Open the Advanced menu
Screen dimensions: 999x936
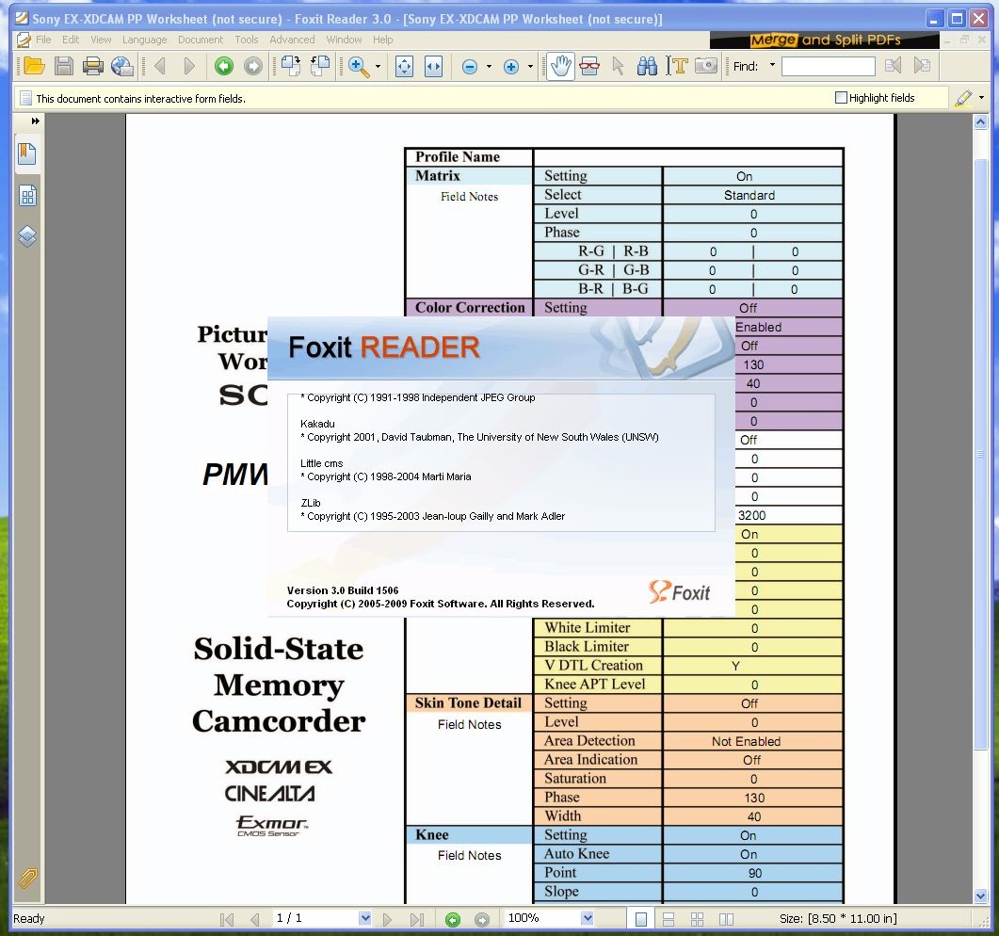click(292, 40)
